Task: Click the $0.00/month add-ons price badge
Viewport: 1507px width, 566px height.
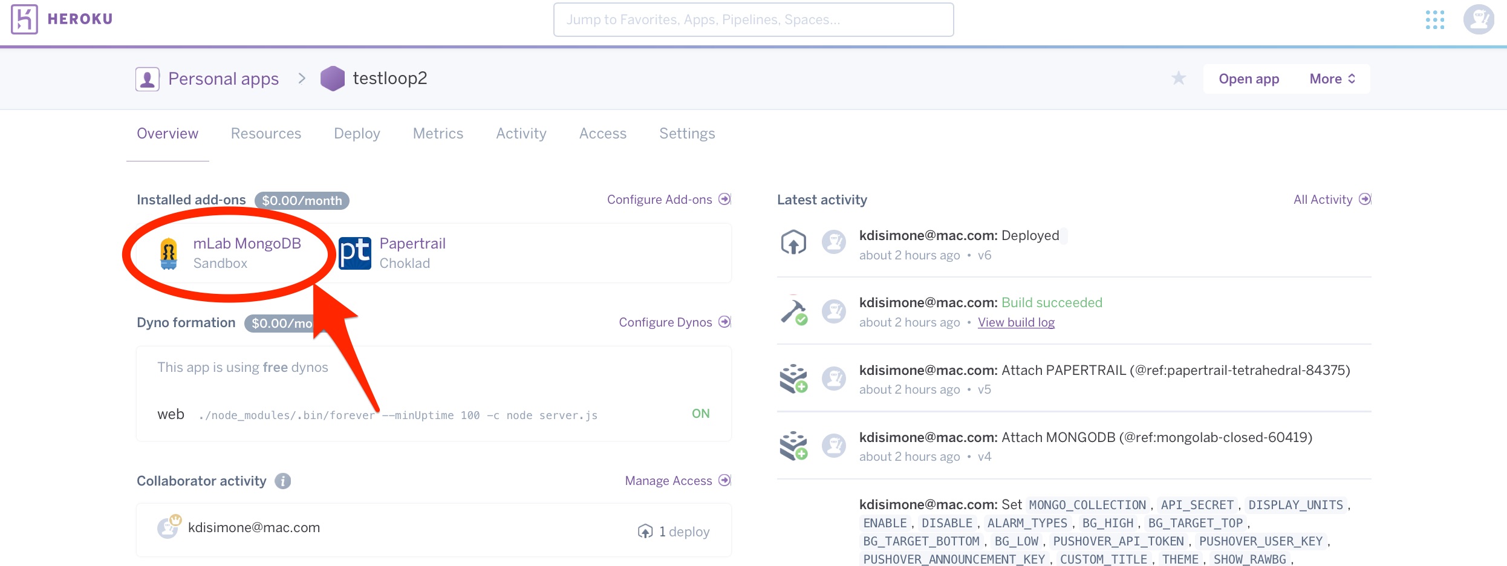Action: 302,200
